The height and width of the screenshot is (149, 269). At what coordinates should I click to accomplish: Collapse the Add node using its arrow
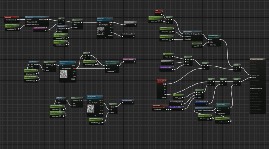[64, 18]
